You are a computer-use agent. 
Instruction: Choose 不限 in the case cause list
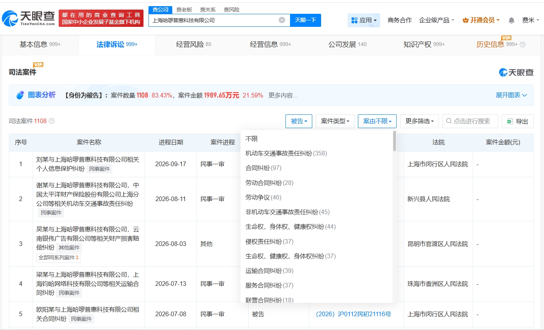pyautogui.click(x=317, y=139)
